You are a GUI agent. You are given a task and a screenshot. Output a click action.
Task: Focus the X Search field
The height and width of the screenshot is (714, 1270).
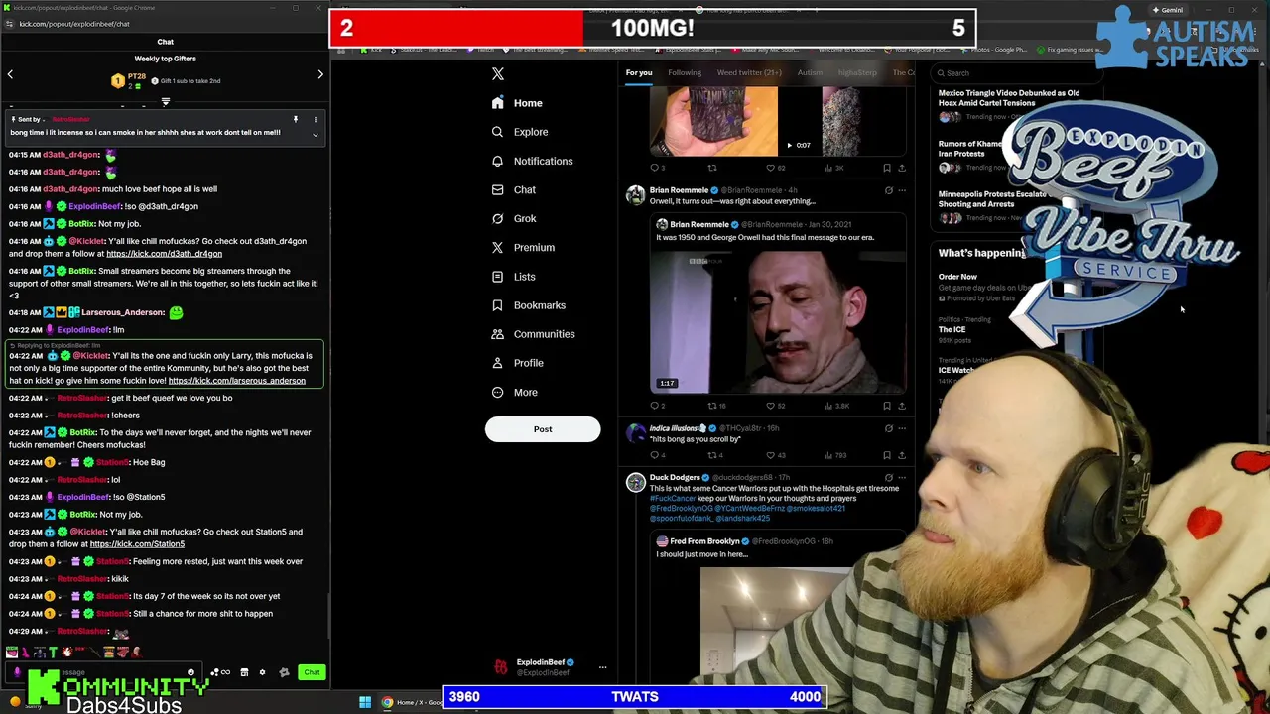(1017, 73)
